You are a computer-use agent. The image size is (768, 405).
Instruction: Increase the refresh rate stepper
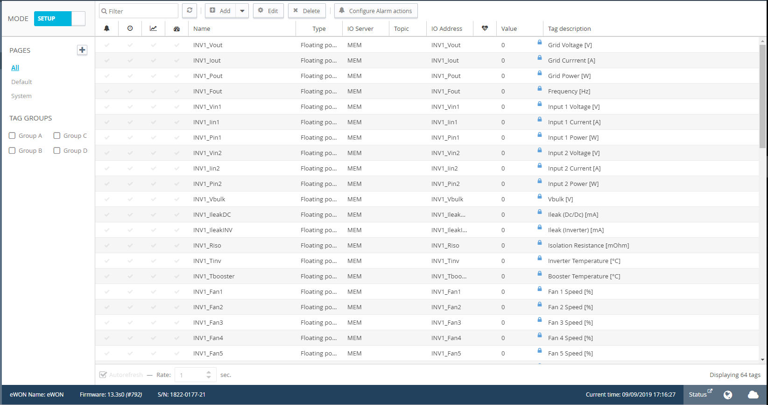click(209, 372)
